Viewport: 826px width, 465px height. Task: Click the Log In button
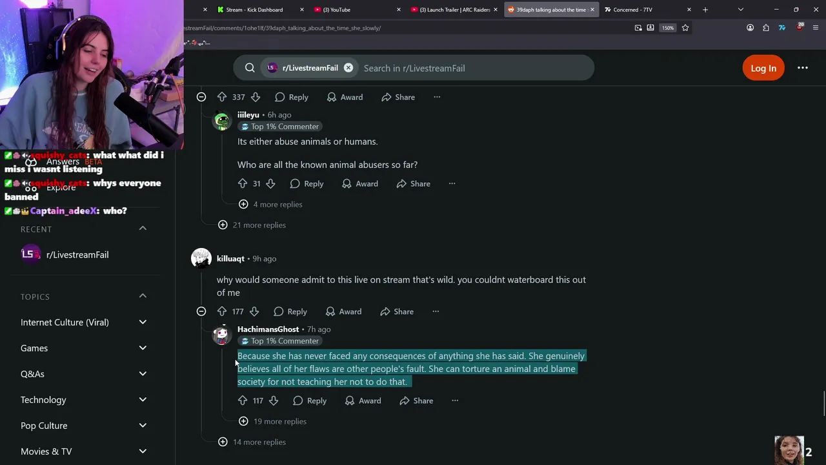click(763, 68)
